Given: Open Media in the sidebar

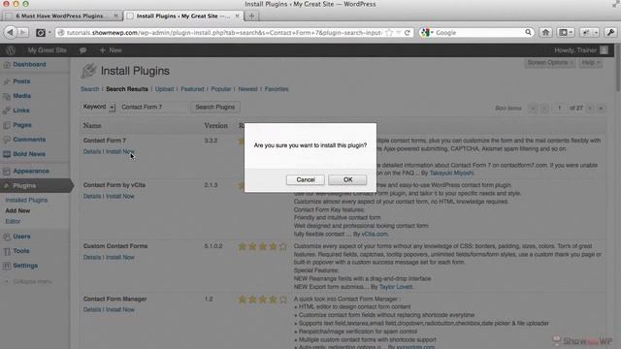Looking at the screenshot, I should pos(21,96).
